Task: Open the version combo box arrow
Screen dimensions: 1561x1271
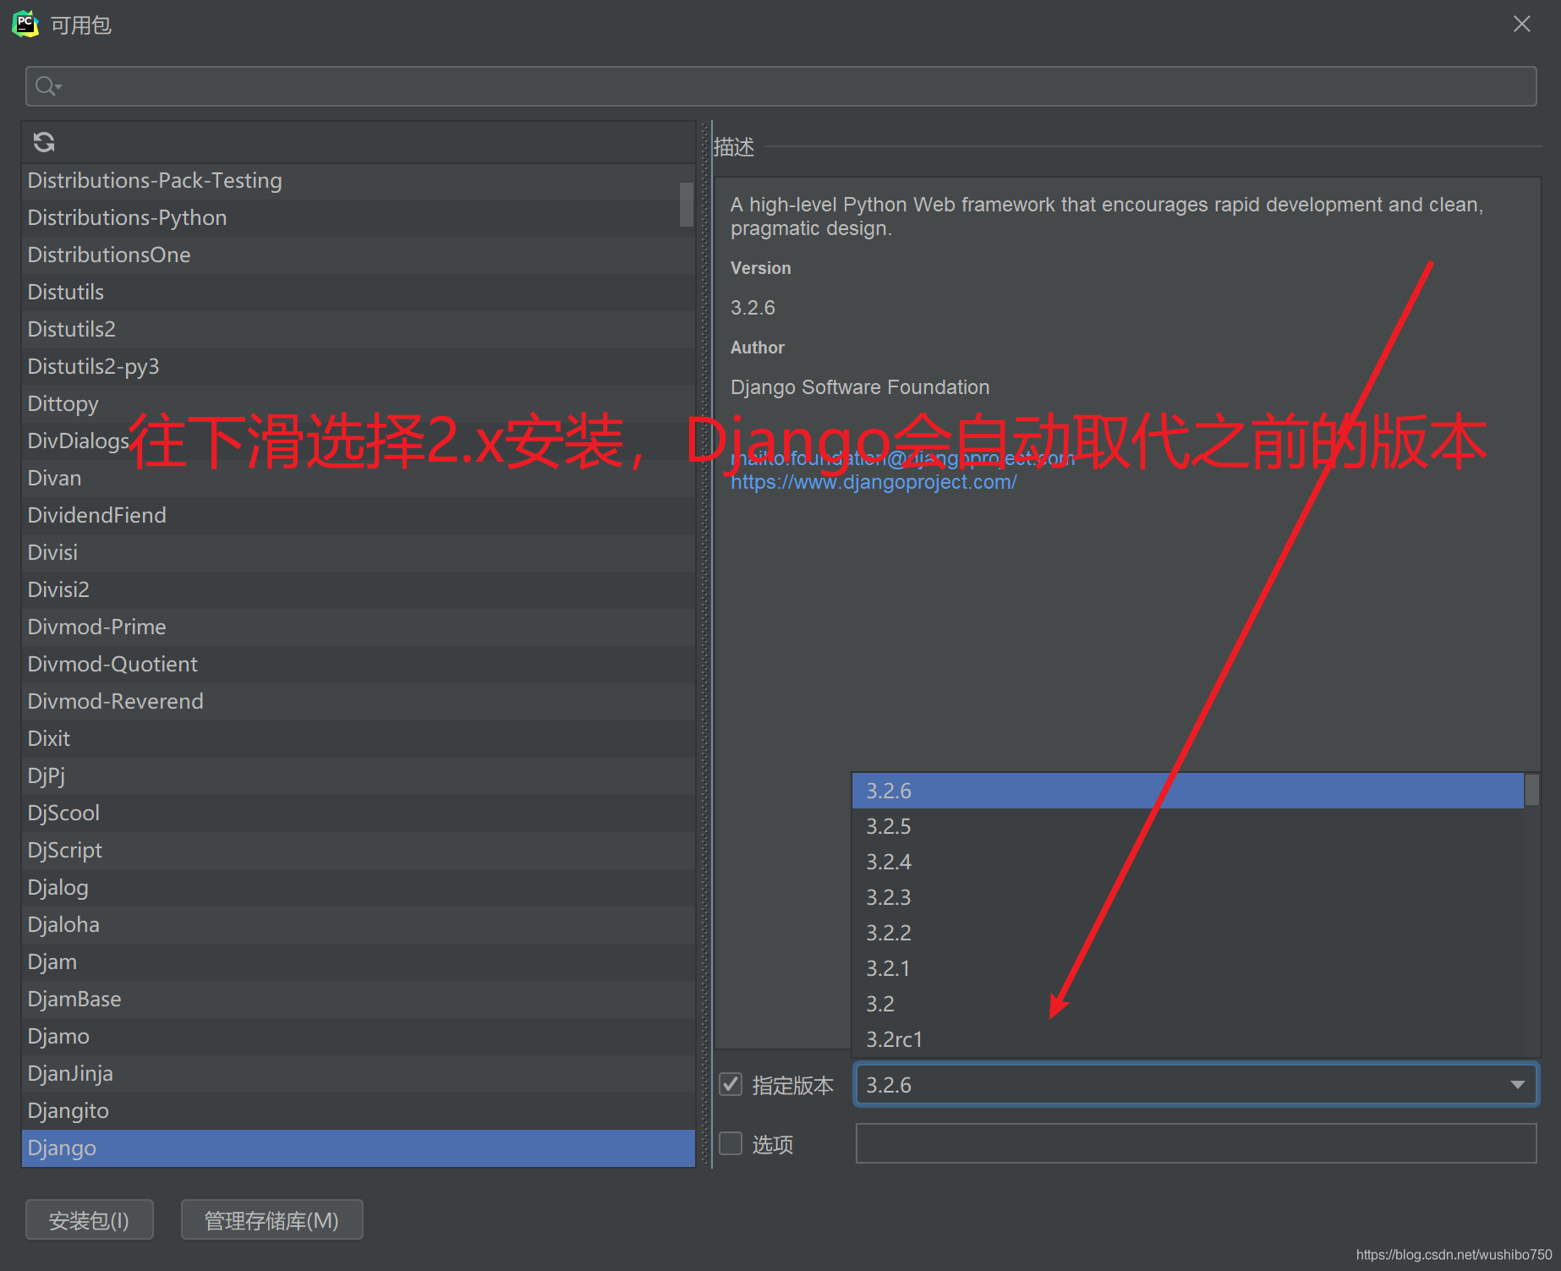Action: pos(1518,1085)
